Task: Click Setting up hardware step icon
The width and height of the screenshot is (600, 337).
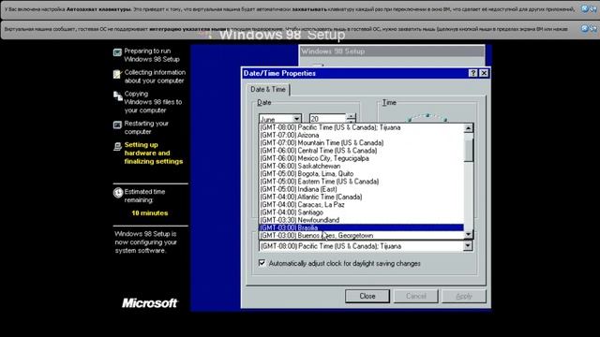Action: pyautogui.click(x=117, y=146)
